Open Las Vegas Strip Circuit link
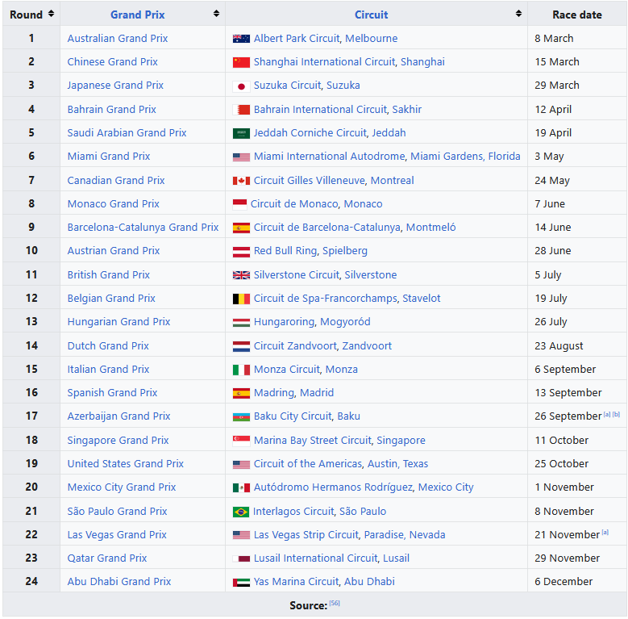Screen dimensions: 628x619 (306, 535)
